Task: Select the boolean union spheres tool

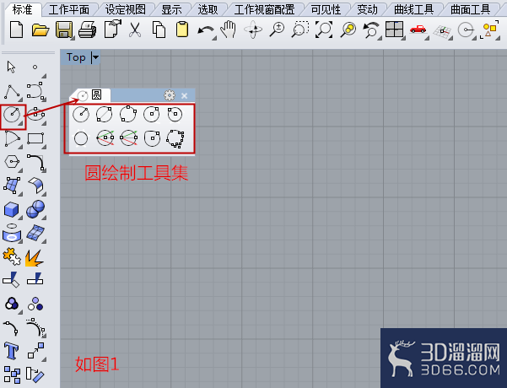Action: [x=35, y=209]
